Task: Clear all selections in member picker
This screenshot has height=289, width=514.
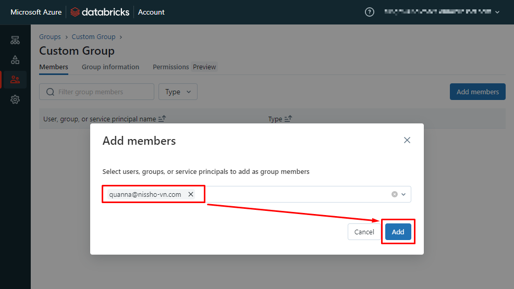Action: [395, 194]
